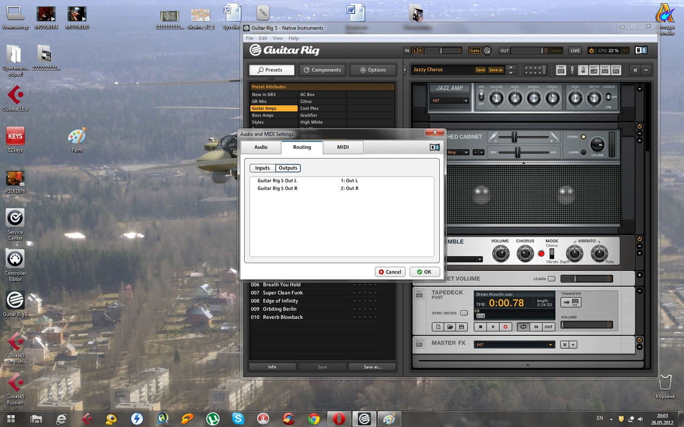Click the Tapedeck transfer to Pre icon
684x427 pixels.
pyautogui.click(x=571, y=303)
